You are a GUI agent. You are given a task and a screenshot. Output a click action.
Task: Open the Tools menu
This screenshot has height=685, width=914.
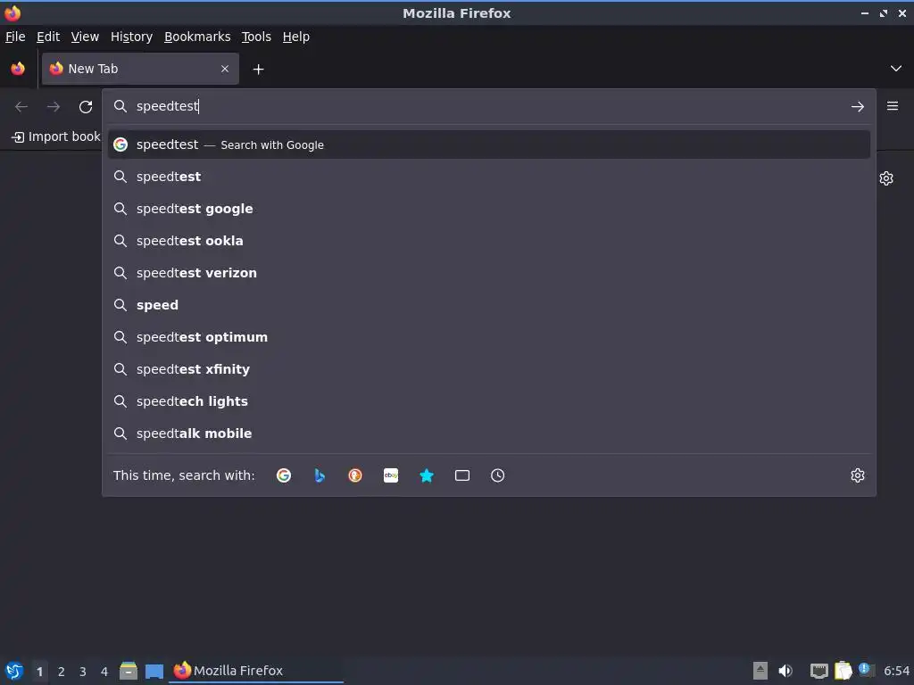(x=256, y=37)
